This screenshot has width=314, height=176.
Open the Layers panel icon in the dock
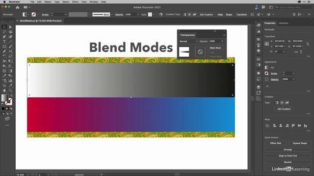click(259, 87)
